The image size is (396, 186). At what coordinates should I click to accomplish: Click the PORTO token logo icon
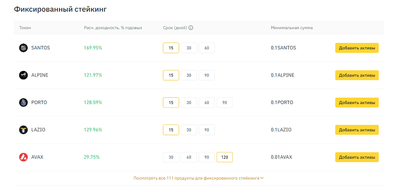[23, 103]
